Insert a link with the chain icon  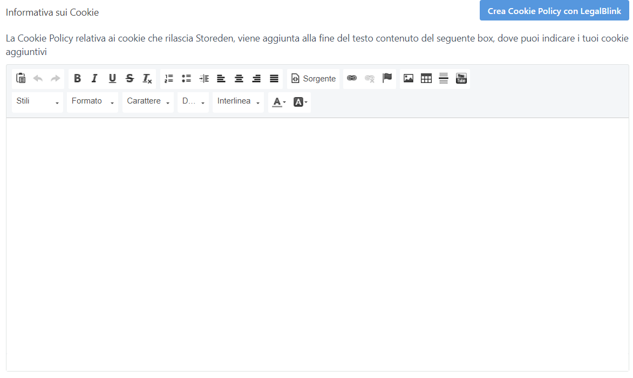click(352, 79)
